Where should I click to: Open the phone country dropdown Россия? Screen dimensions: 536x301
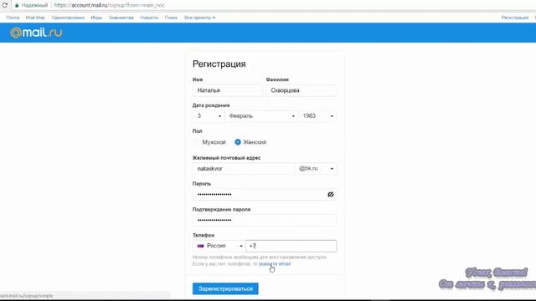(219, 246)
